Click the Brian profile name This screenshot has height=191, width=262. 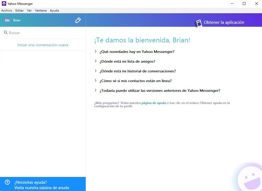(x=17, y=20)
